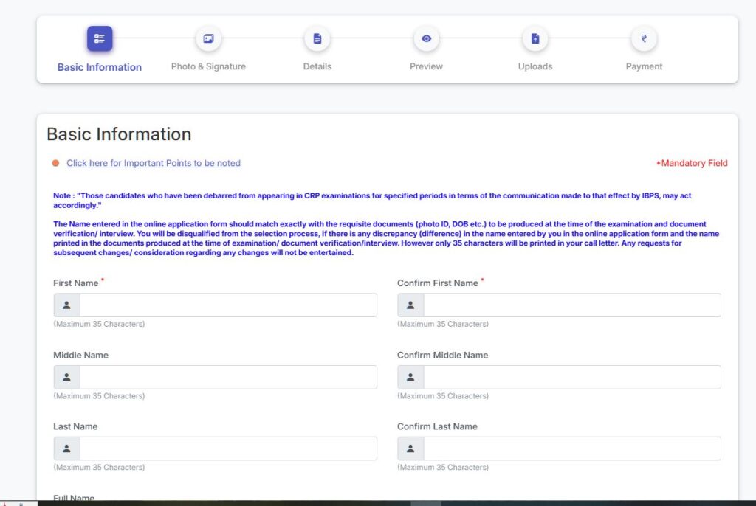Click the Basic Information step label
The height and width of the screenshot is (506, 756).
[x=100, y=67]
